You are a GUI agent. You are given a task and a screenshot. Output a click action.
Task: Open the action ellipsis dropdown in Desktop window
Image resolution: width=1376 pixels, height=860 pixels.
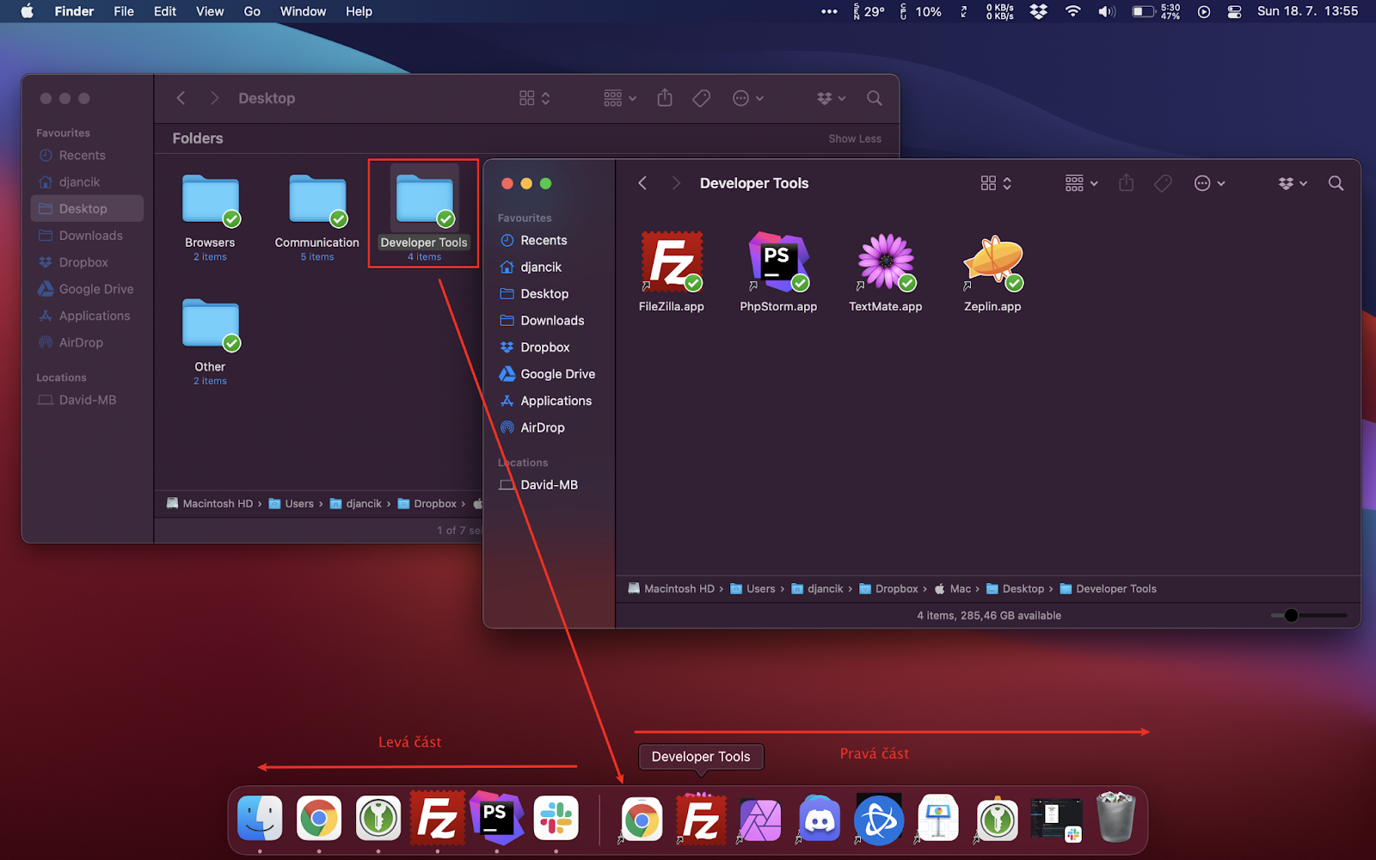pyautogui.click(x=747, y=98)
